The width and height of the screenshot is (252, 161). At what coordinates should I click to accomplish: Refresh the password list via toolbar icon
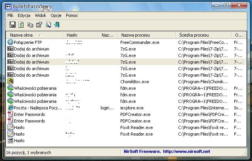21,25
